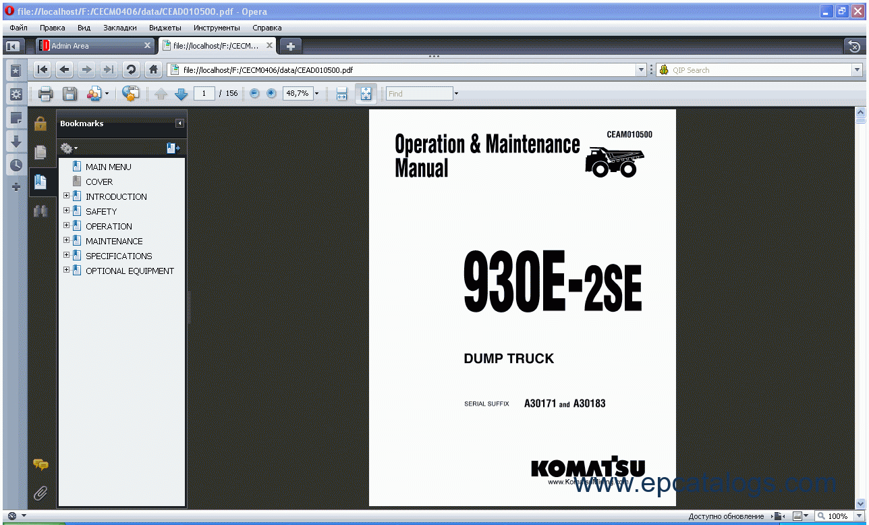
Task: Fit the page to window width
Action: click(x=342, y=94)
